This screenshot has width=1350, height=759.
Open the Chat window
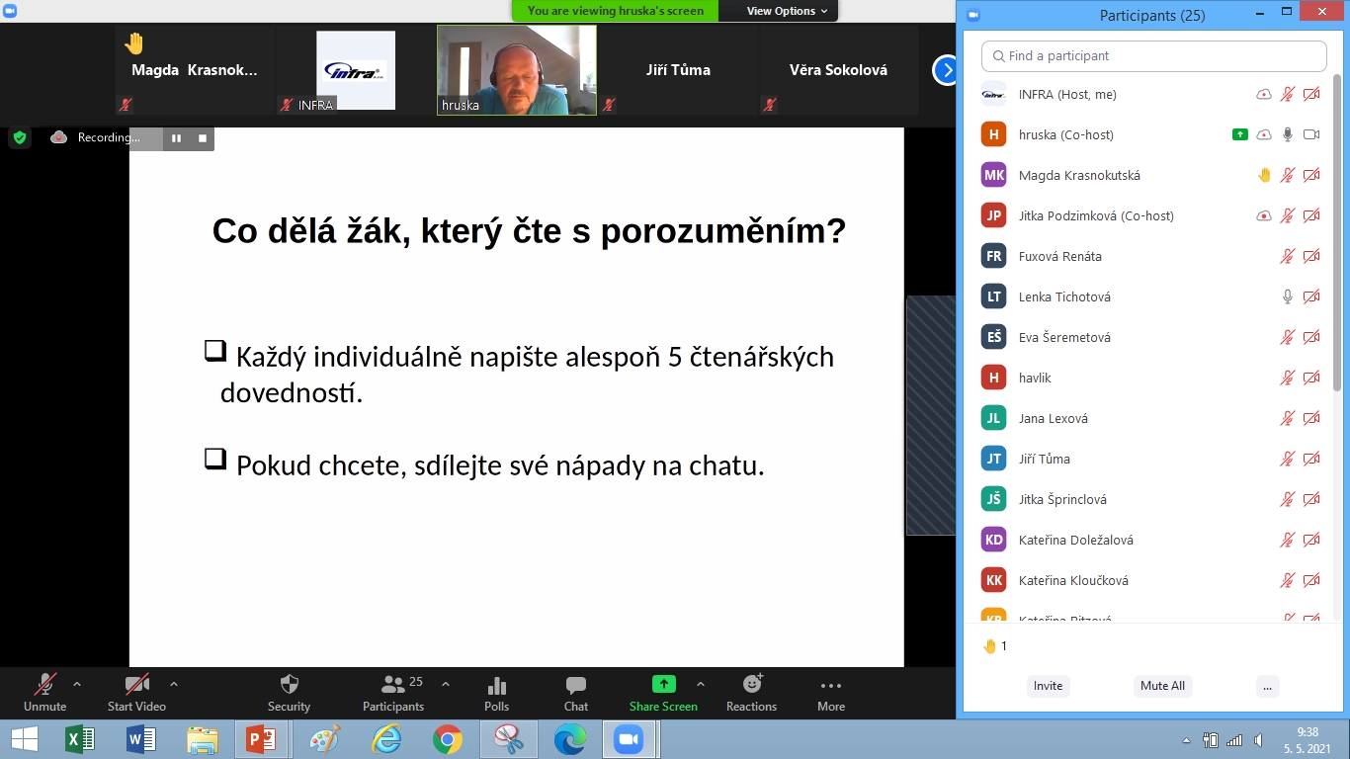click(x=576, y=692)
